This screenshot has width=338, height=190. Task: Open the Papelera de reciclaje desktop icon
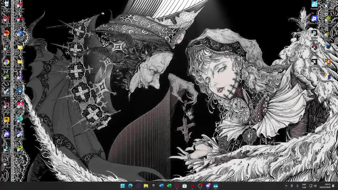click(7, 7)
